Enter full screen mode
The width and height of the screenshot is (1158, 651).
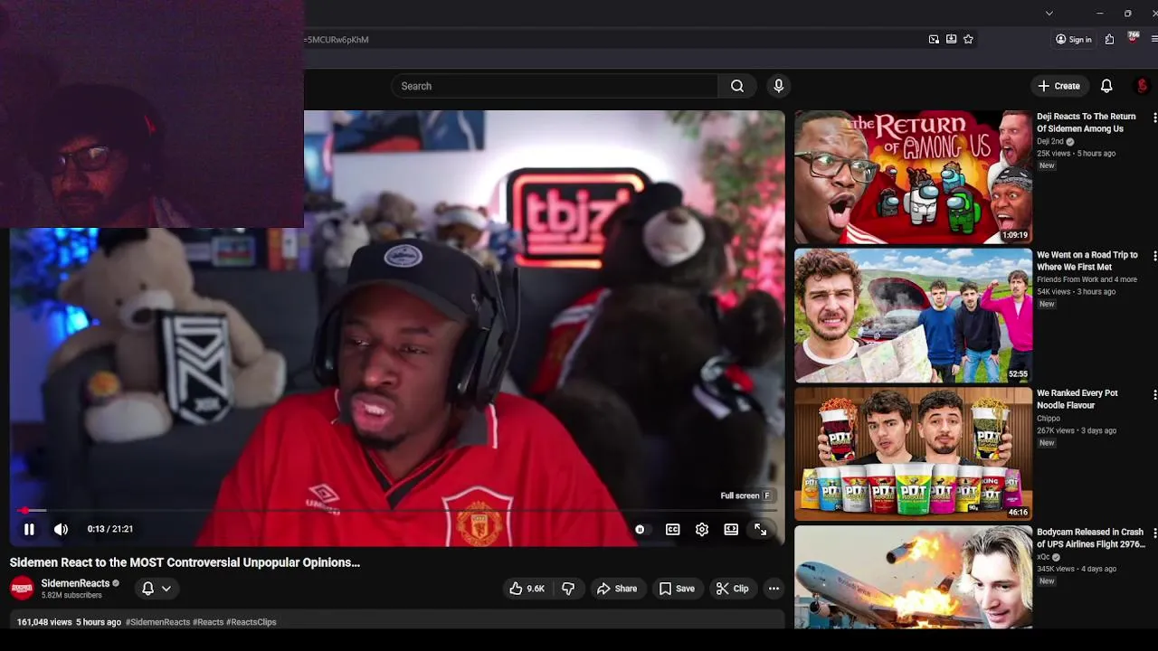pyautogui.click(x=761, y=530)
